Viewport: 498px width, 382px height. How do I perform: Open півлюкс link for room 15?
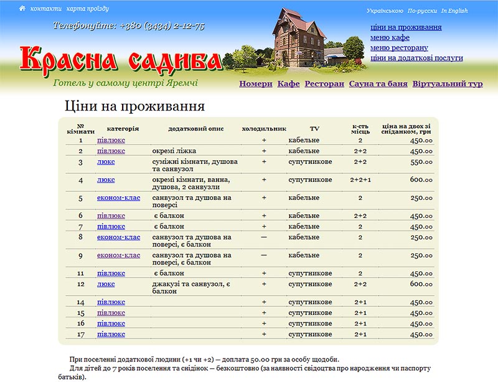pos(111,313)
